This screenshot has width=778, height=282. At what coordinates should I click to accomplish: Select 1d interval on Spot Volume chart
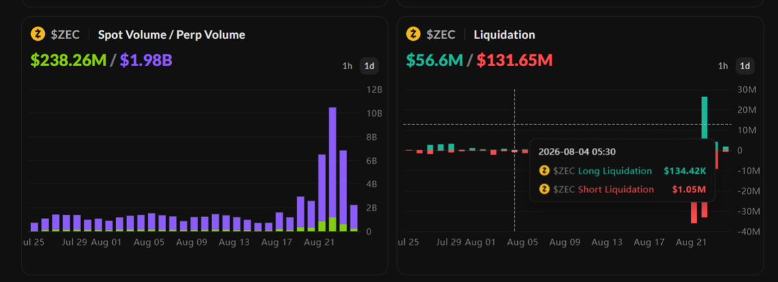tap(369, 66)
